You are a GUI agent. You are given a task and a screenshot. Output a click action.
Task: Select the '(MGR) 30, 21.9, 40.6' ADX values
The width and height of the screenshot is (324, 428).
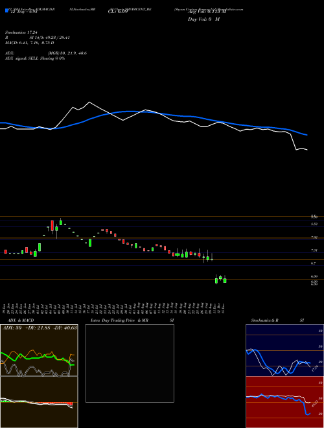coord(67,53)
